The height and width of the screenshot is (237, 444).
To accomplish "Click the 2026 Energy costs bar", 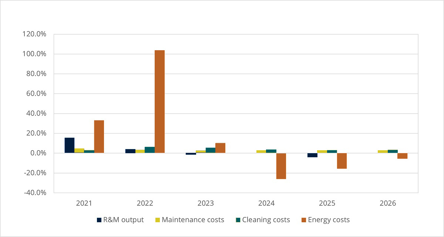I will [402, 156].
